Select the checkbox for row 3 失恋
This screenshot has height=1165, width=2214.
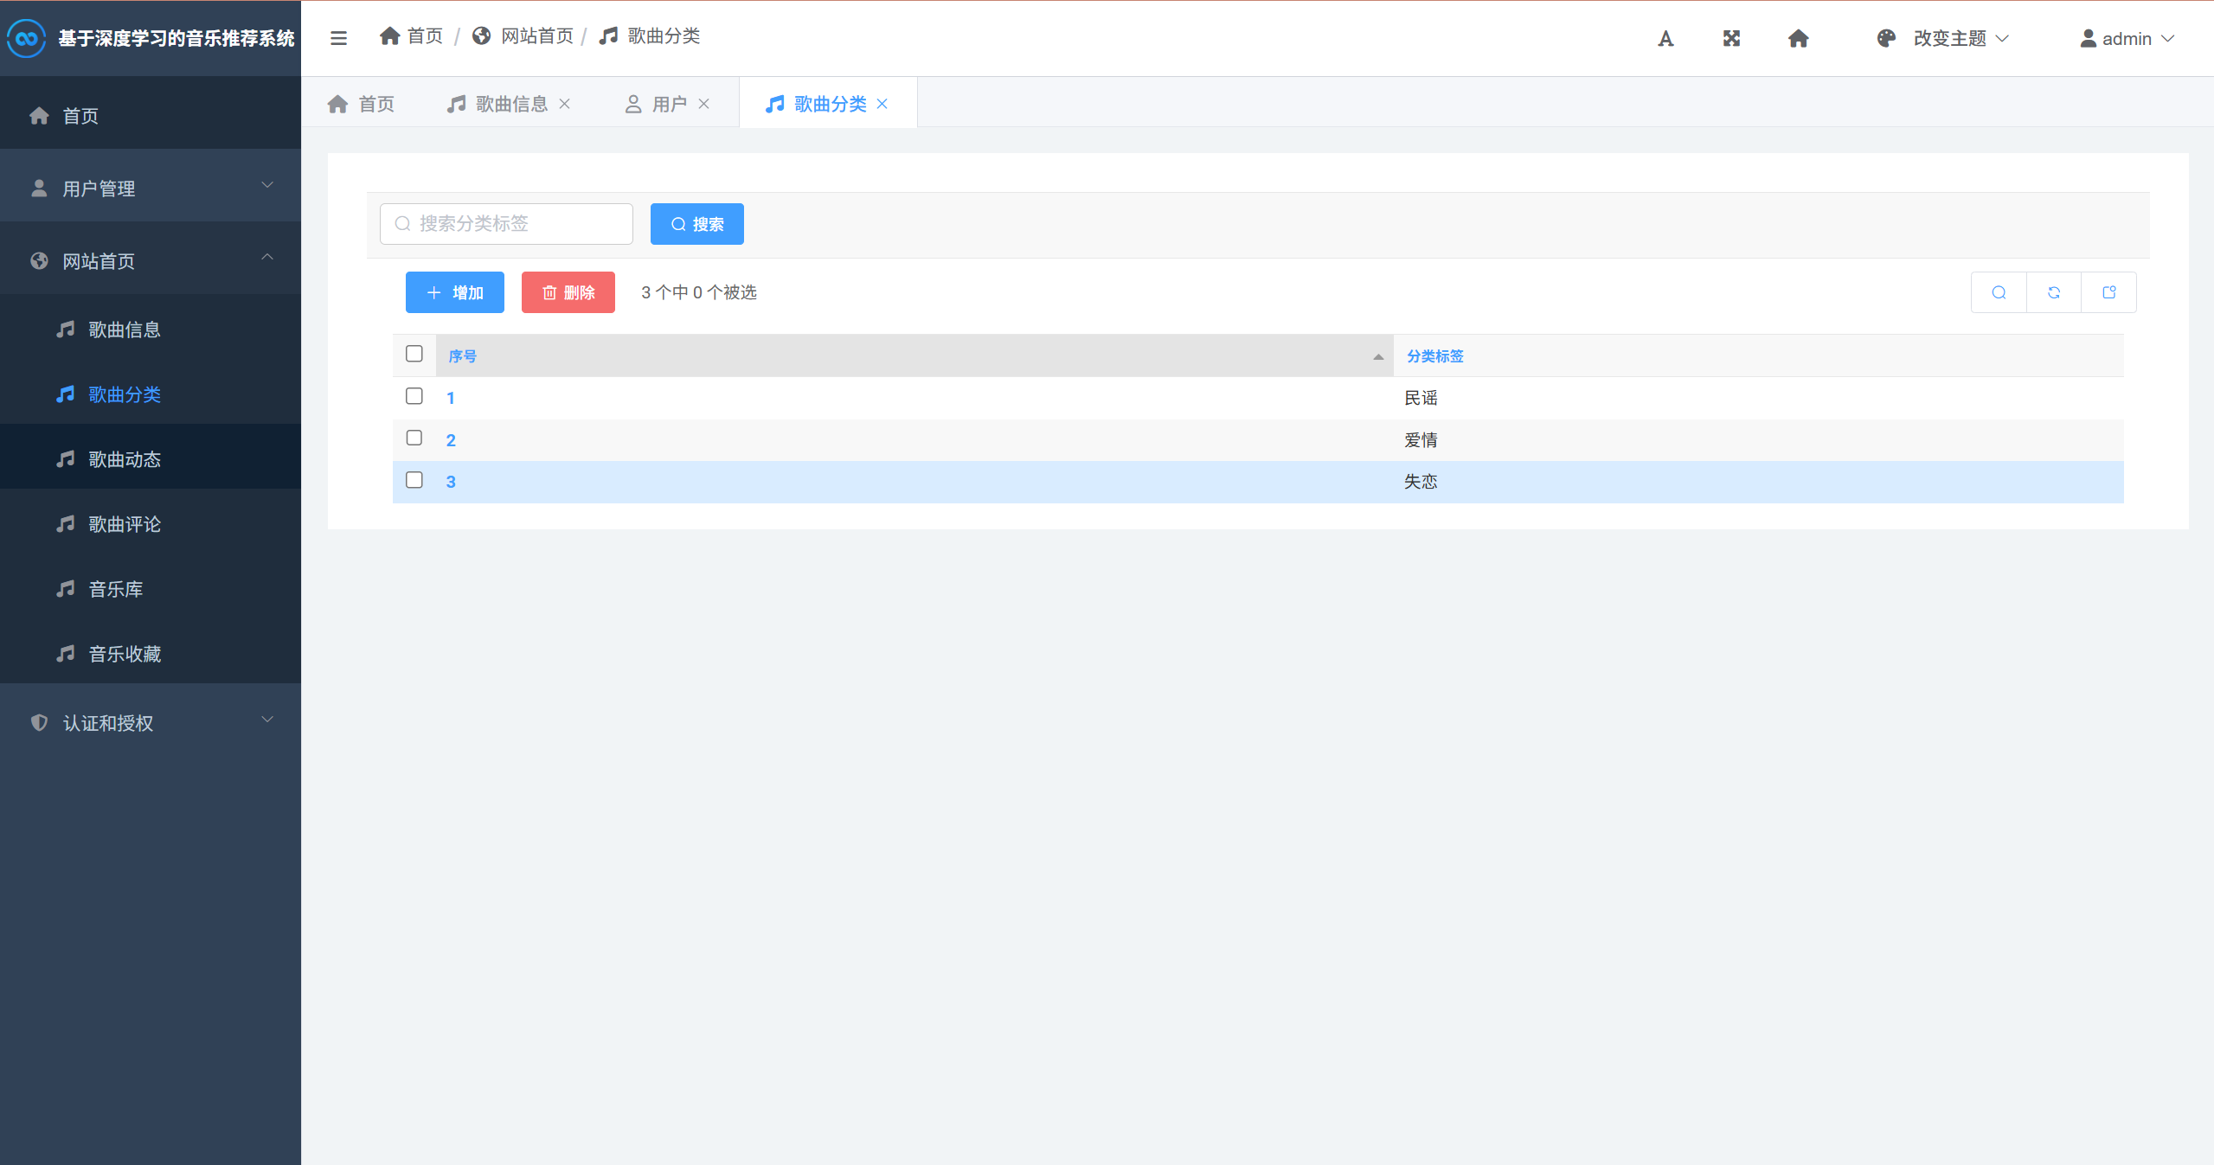414,480
